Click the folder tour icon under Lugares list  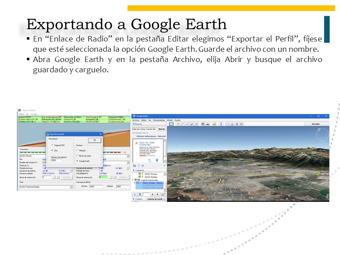pyautogui.click(x=163, y=194)
